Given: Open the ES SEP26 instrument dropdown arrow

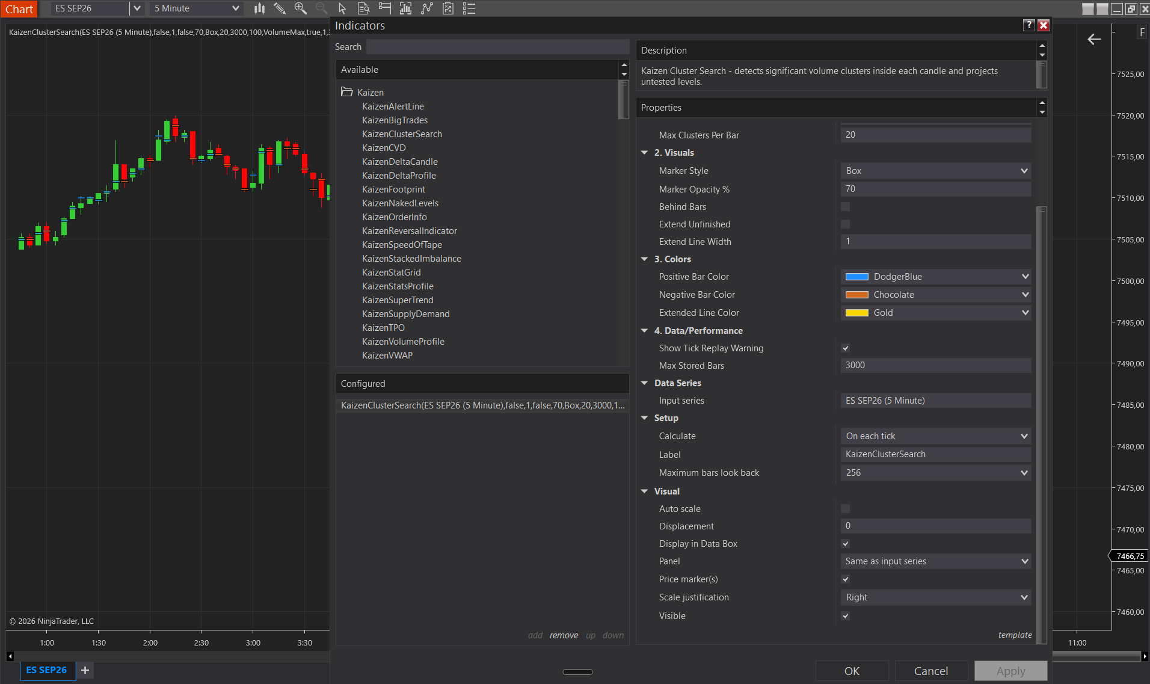Looking at the screenshot, I should [137, 8].
